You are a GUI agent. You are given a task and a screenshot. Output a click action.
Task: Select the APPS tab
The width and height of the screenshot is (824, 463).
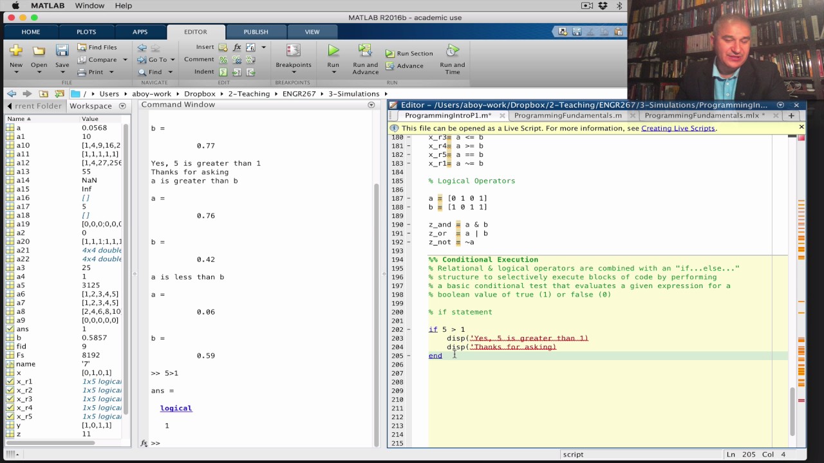[140, 32]
